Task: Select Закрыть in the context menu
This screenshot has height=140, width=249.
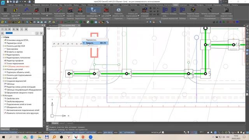Action: (x=95, y=43)
